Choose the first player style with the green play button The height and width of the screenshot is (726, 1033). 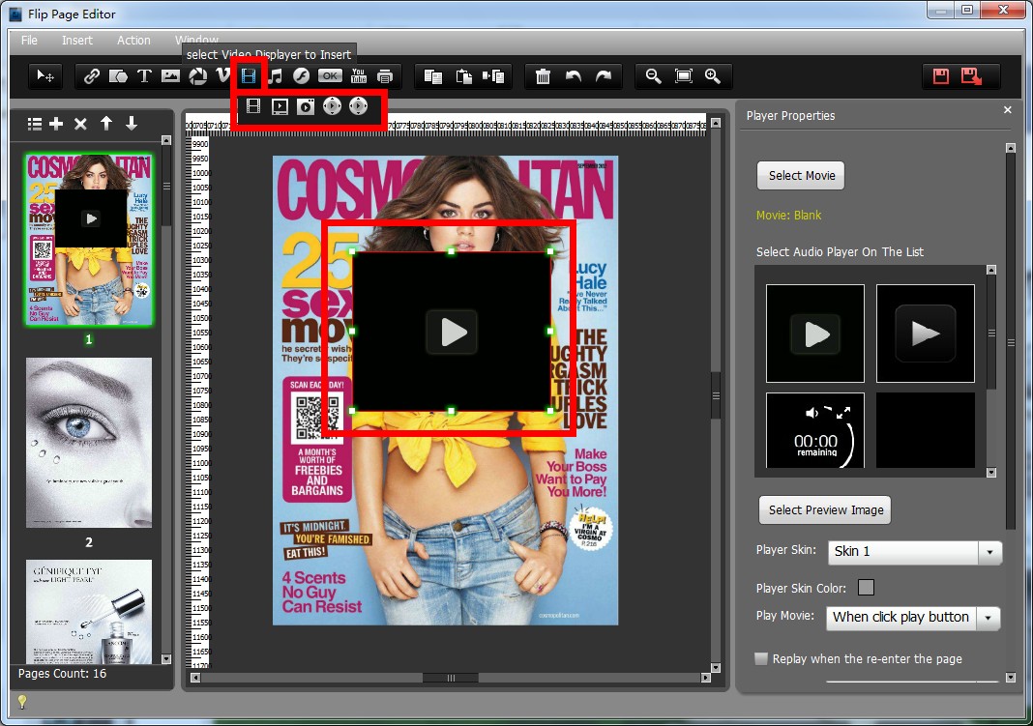[815, 334]
